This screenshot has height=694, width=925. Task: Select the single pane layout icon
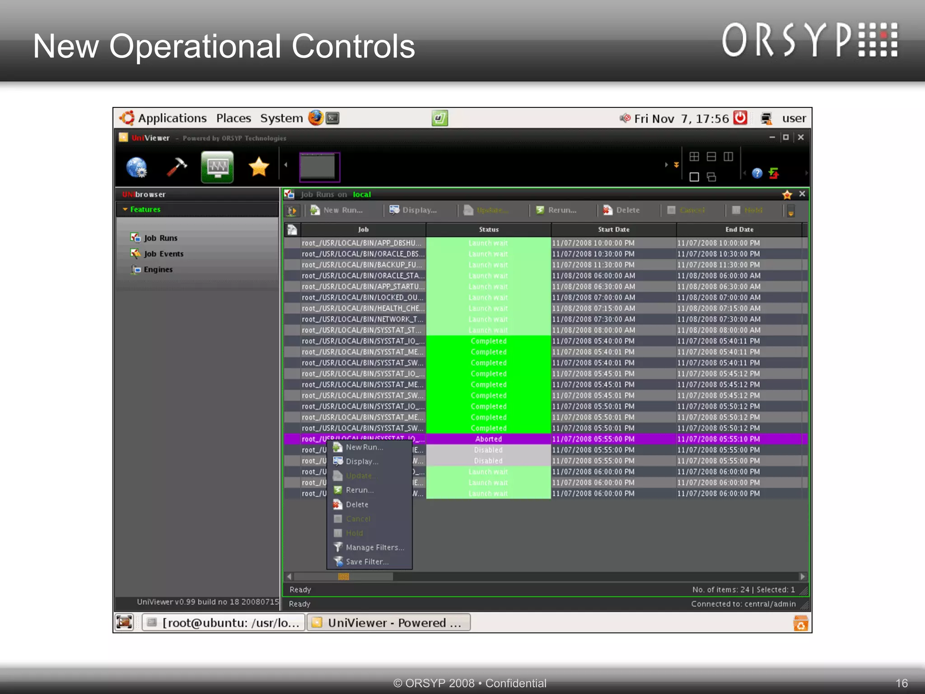(x=694, y=177)
